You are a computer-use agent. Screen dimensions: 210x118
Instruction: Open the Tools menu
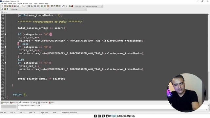31,4
